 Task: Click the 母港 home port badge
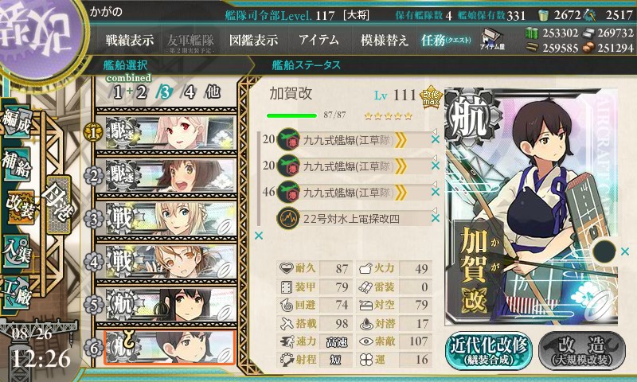[x=59, y=205]
